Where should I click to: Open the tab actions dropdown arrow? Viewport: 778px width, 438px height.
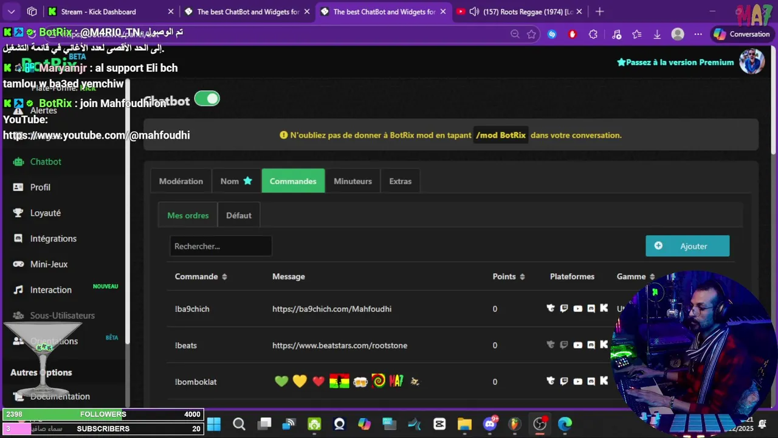tap(11, 12)
